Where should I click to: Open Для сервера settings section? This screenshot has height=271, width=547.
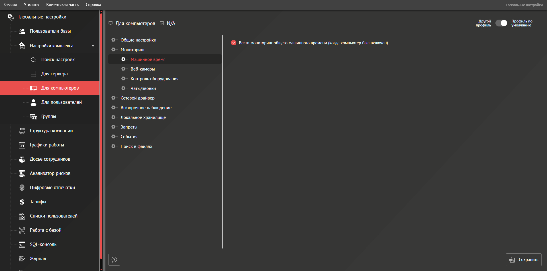click(54, 74)
